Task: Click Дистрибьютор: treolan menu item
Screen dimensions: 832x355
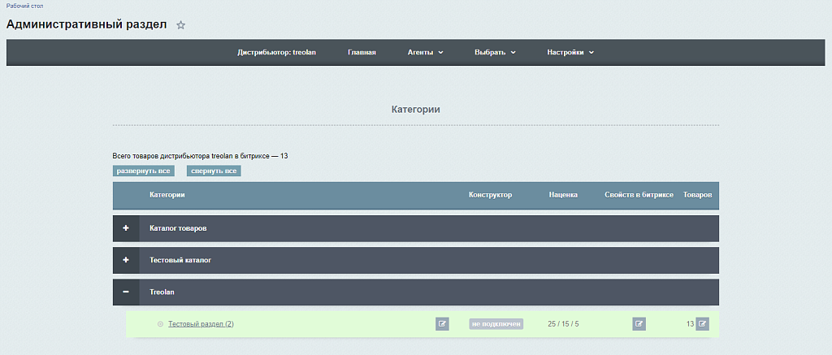Action: pyautogui.click(x=276, y=53)
